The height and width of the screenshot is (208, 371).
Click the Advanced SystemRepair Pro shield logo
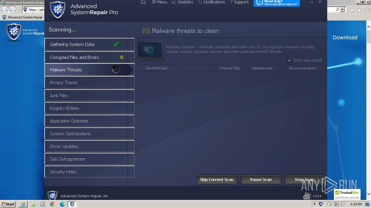click(57, 10)
